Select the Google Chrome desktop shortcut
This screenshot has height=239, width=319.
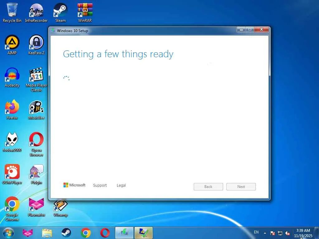pyautogui.click(x=12, y=209)
